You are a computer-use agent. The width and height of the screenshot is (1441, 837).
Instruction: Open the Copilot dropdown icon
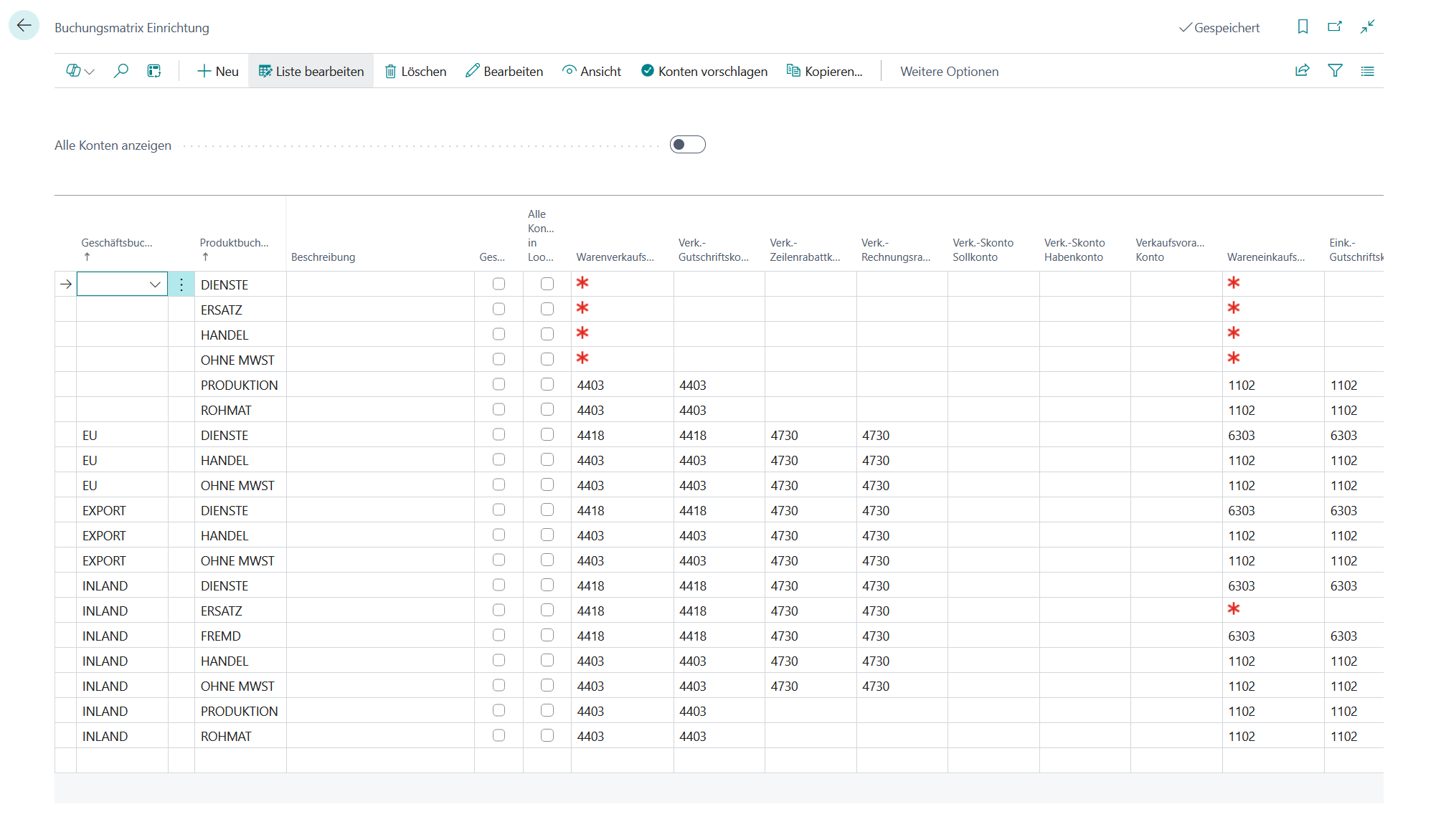tap(80, 71)
